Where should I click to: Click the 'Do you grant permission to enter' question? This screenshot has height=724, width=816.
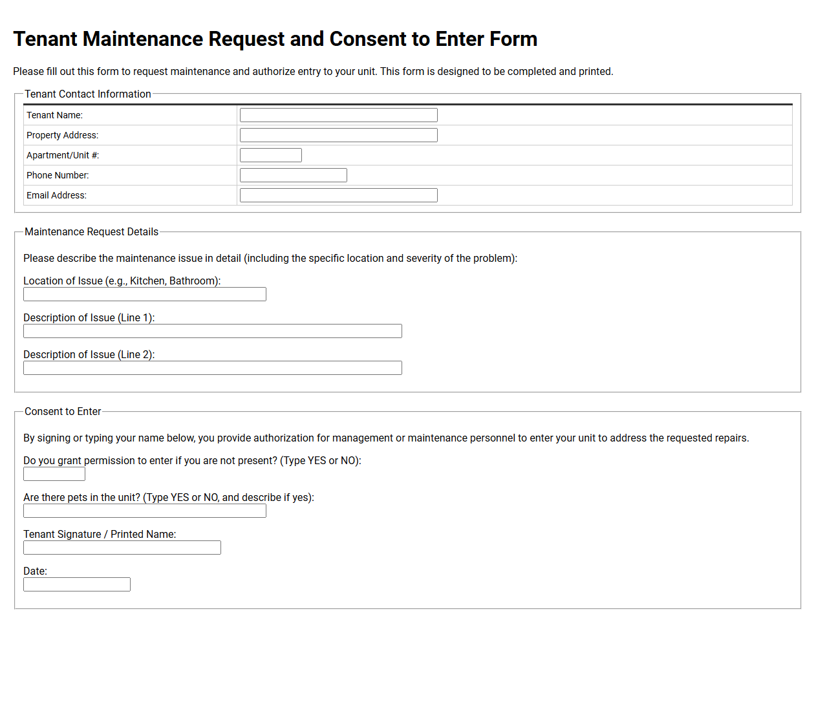[192, 460]
